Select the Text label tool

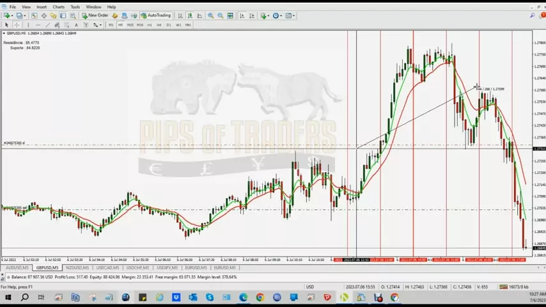pos(75,25)
